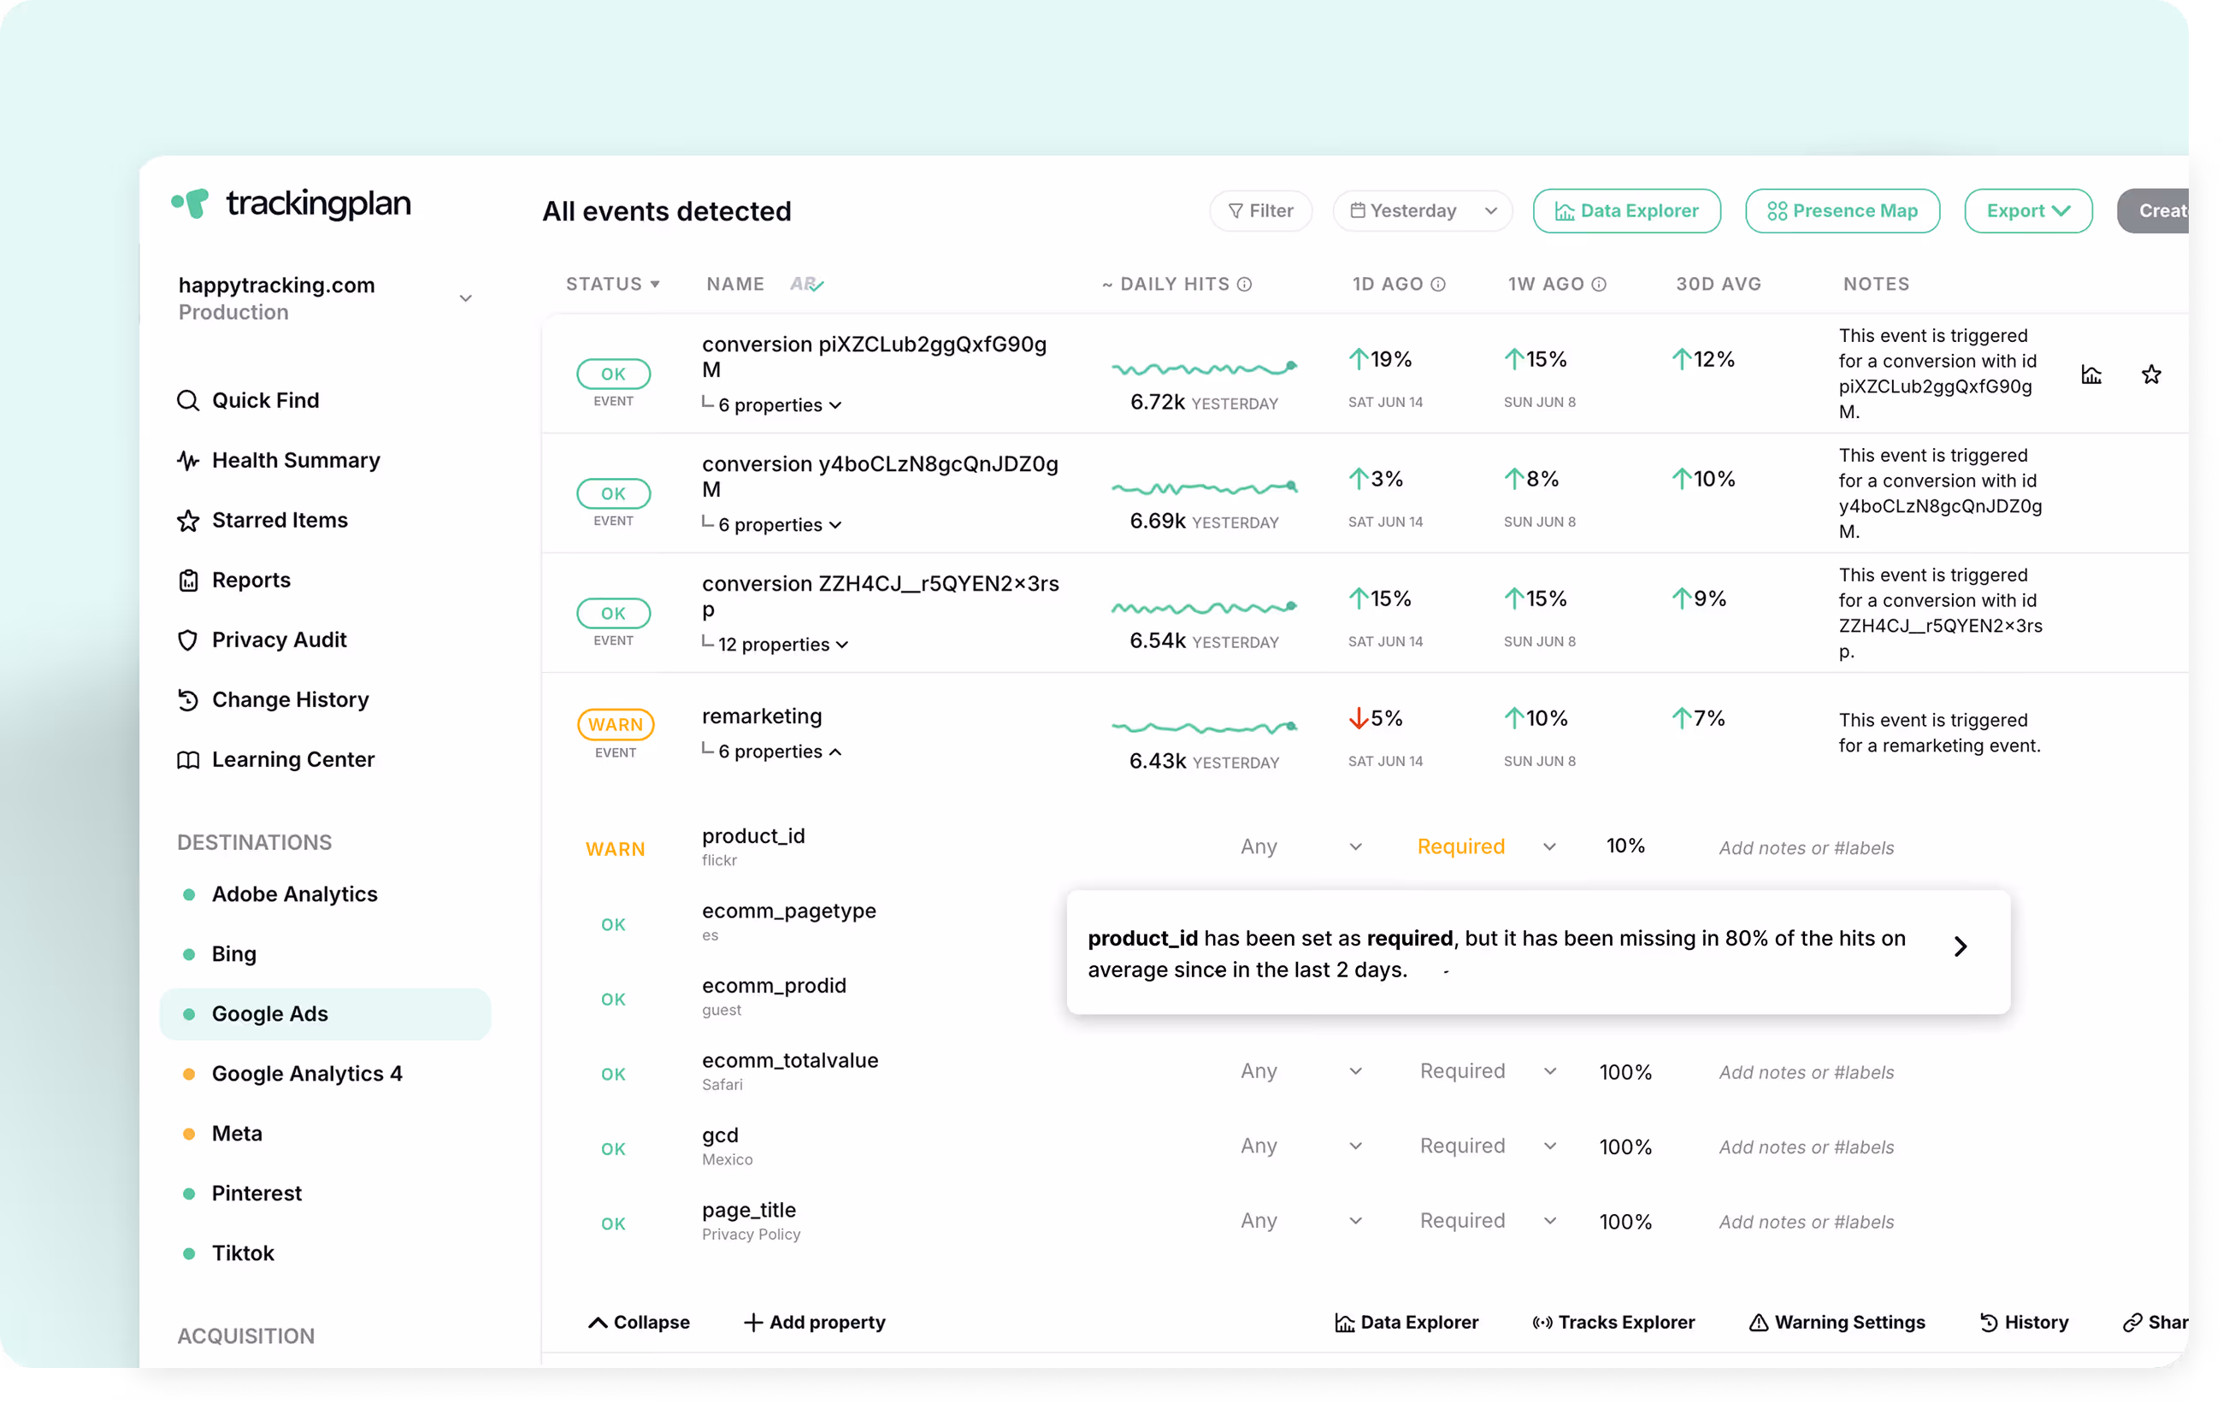
Task: Open Warning Settings
Action: pos(1837,1322)
